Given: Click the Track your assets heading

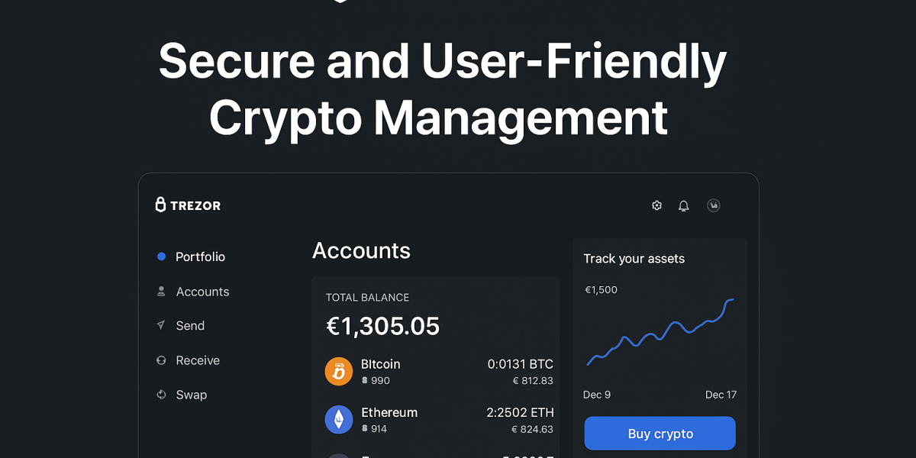Looking at the screenshot, I should click(634, 259).
